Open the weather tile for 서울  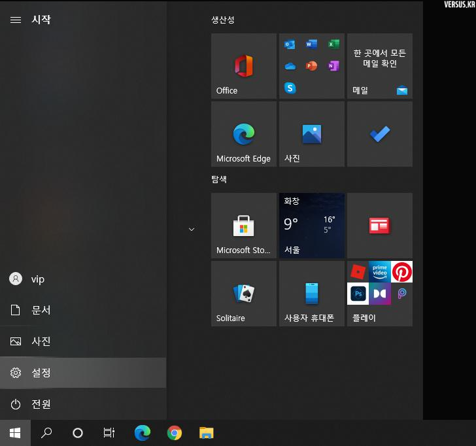click(x=312, y=226)
